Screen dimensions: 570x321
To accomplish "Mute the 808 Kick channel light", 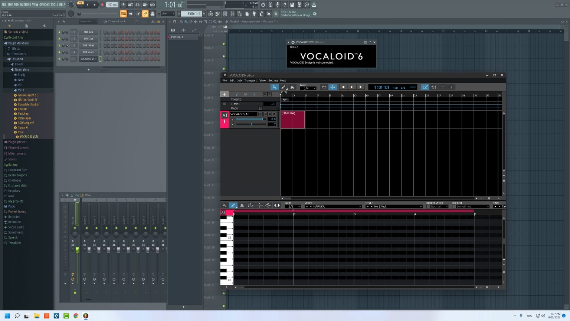I will click(x=59, y=32).
